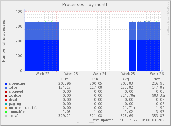Click the Week 25 axis label

[x=128, y=74]
